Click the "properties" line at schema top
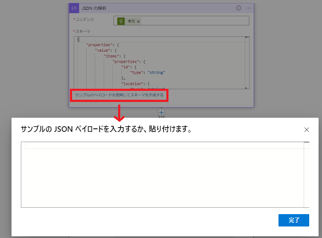Screen dimensions: 322x238 click(x=102, y=45)
